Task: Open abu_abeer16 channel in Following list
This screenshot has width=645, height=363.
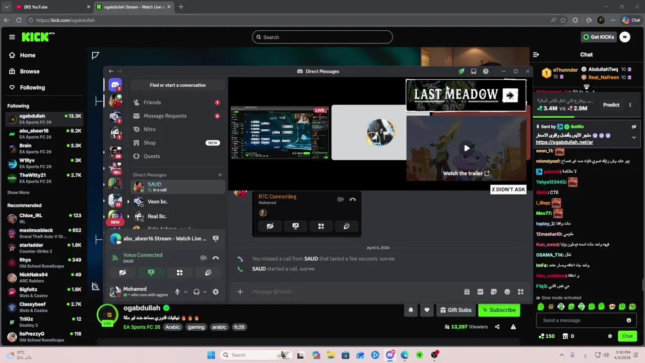Action: [44, 133]
